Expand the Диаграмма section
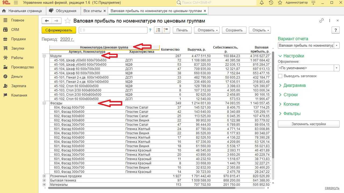344x193 pixels. 292,85
